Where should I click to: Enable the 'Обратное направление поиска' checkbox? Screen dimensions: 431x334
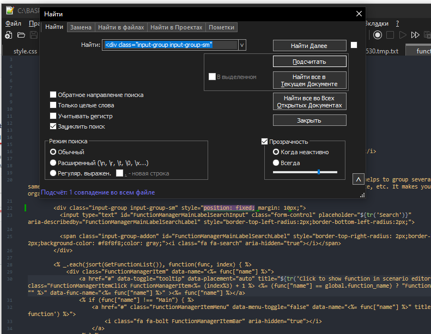[53, 95]
